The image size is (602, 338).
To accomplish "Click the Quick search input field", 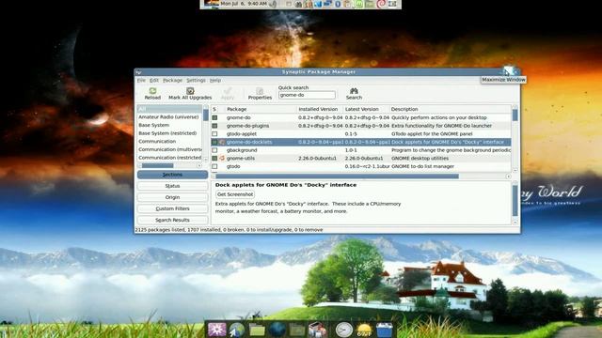I will (307, 95).
